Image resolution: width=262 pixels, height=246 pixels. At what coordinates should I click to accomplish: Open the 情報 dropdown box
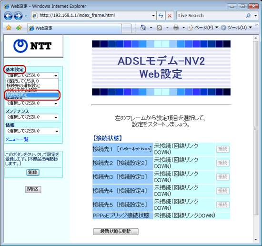(x=32, y=131)
